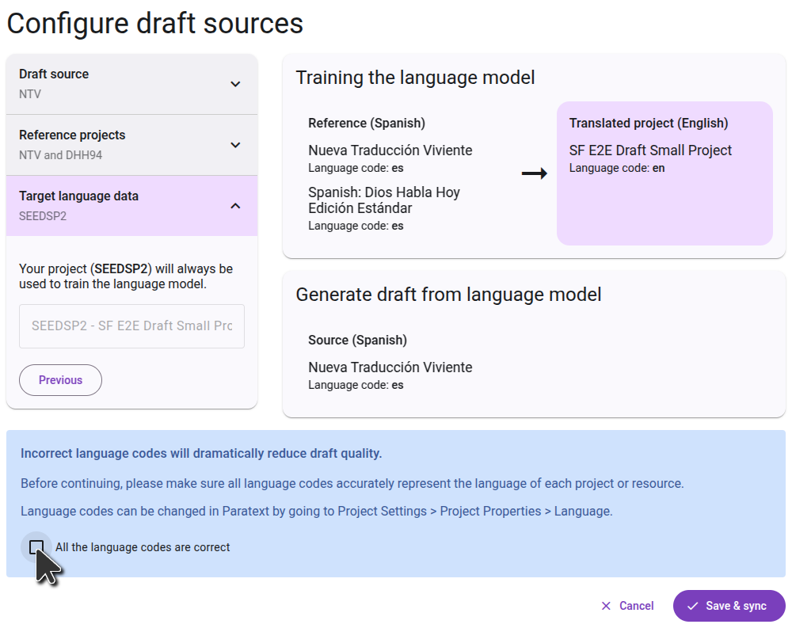Click the 'Translated project (English)' heading
Image resolution: width=792 pixels, height=628 pixels.
pos(649,124)
